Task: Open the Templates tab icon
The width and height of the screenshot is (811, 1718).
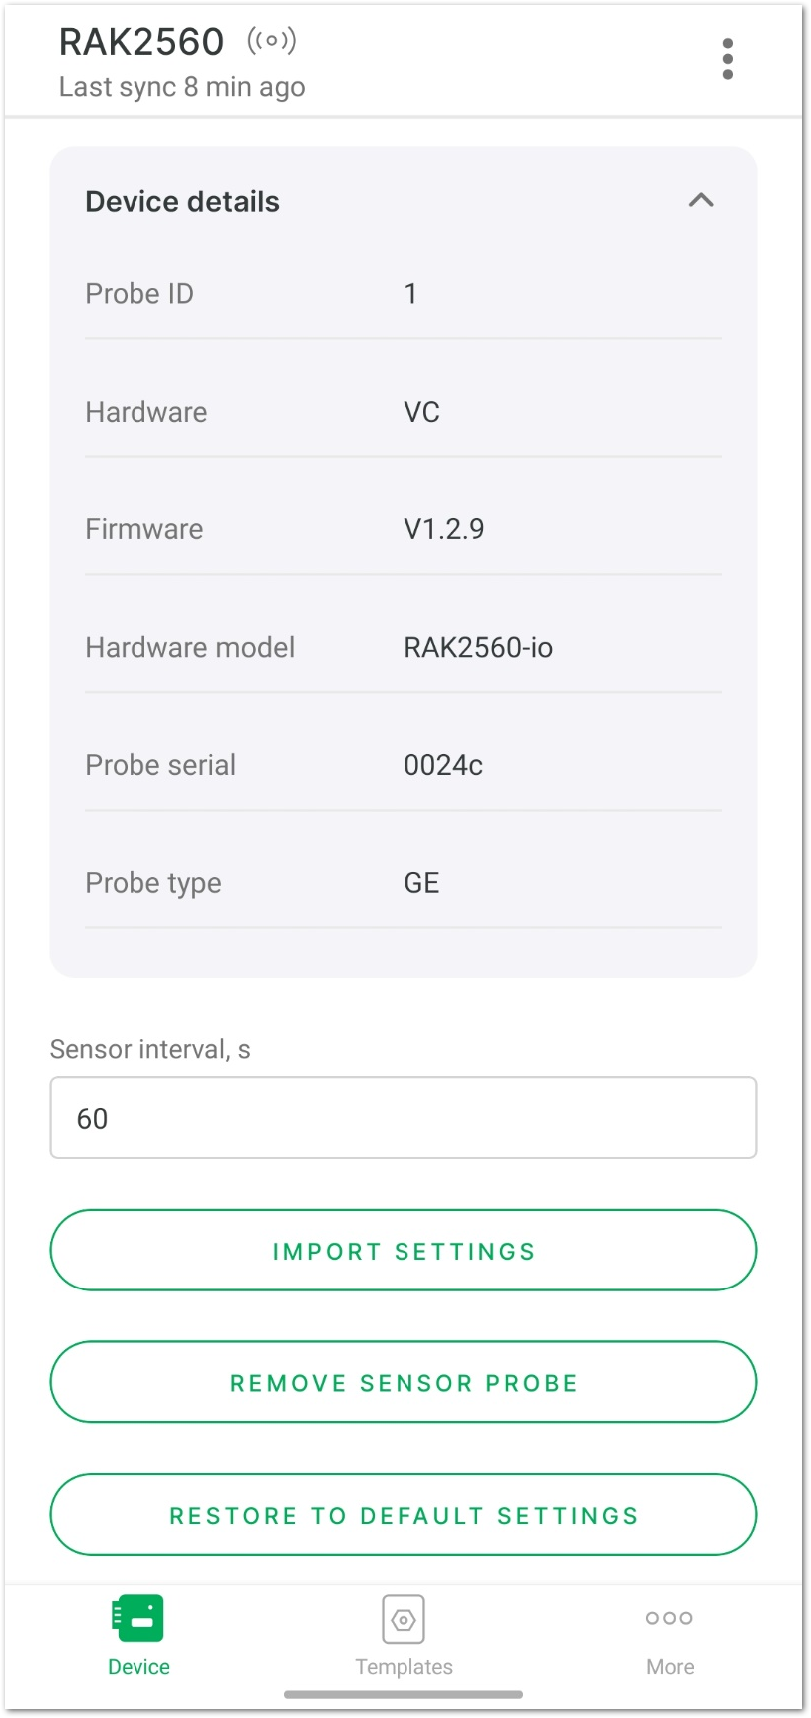Action: pyautogui.click(x=404, y=1619)
